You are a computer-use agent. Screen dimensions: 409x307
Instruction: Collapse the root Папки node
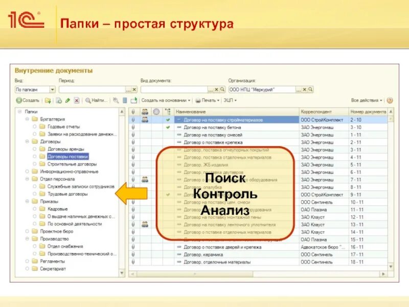[x=19, y=112]
